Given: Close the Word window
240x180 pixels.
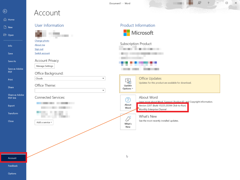Looking at the screenshot, I should pos(236,3).
